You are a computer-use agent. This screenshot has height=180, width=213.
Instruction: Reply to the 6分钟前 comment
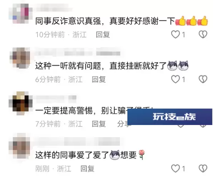click(99, 79)
